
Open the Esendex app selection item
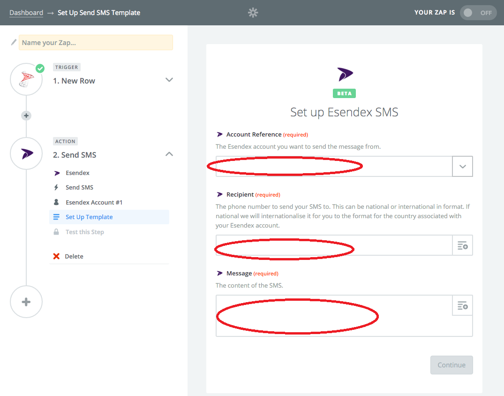click(77, 173)
